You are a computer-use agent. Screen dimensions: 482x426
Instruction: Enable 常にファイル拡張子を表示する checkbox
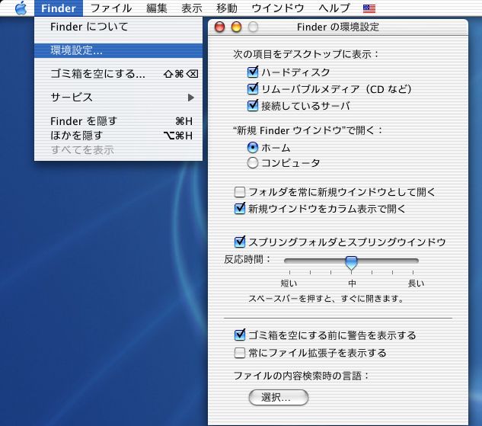[240, 353]
